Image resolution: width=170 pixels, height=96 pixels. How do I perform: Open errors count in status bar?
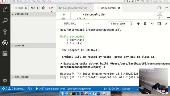pyautogui.click(x=5, y=89)
